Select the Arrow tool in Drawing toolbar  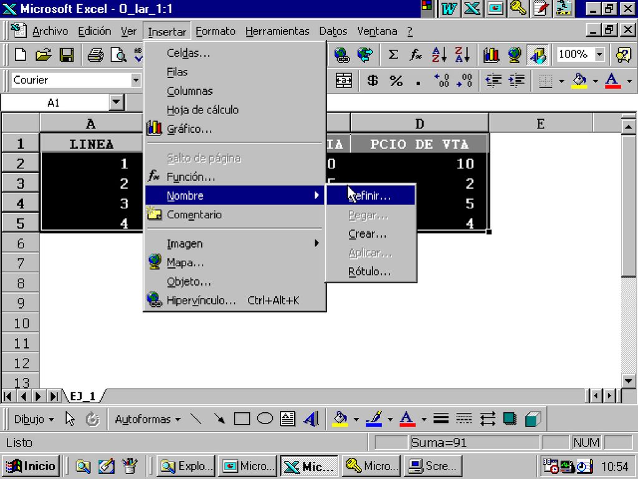219,419
